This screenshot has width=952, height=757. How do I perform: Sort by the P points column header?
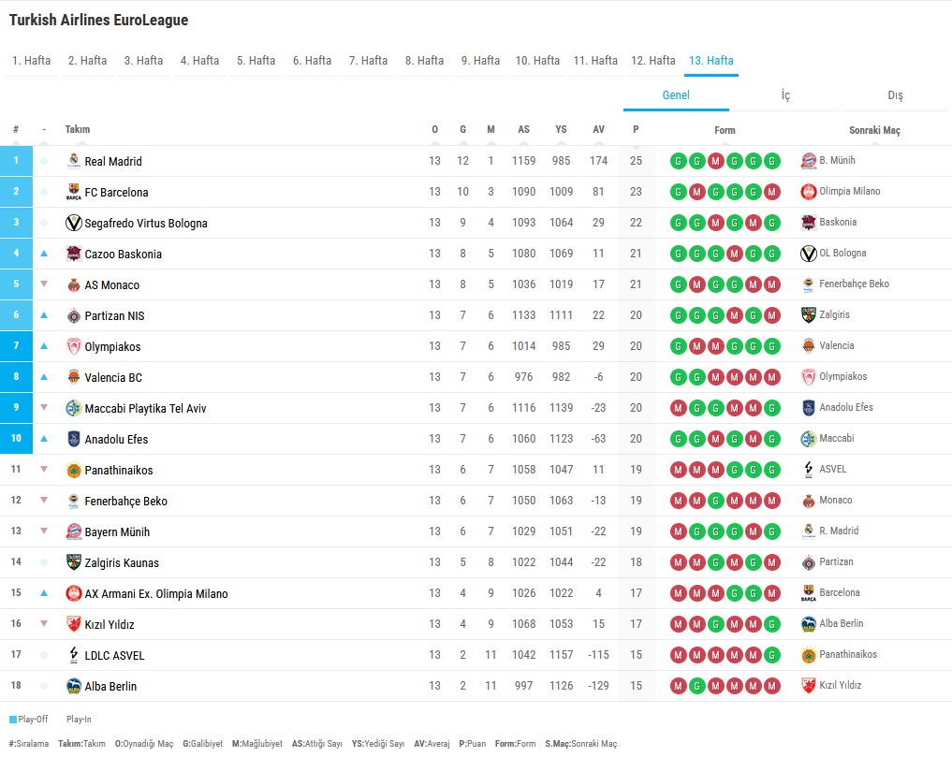point(636,129)
